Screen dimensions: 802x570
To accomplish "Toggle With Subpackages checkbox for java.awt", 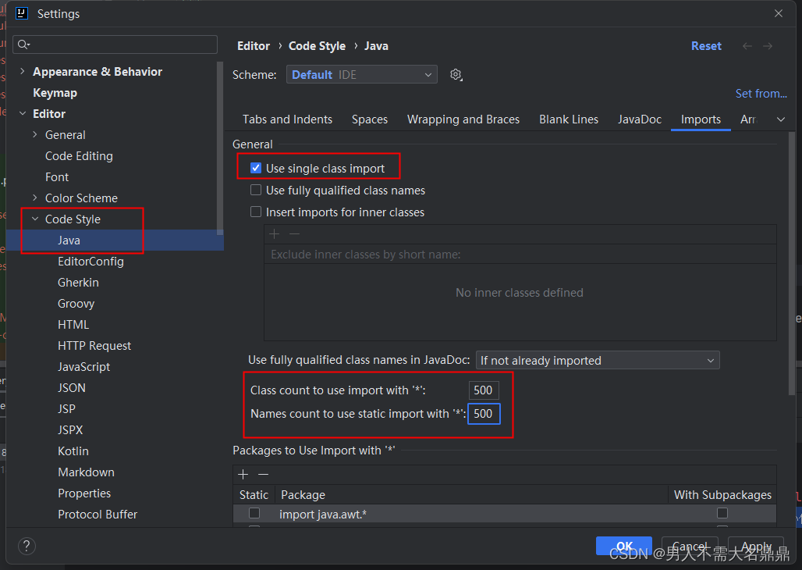I will click(722, 513).
